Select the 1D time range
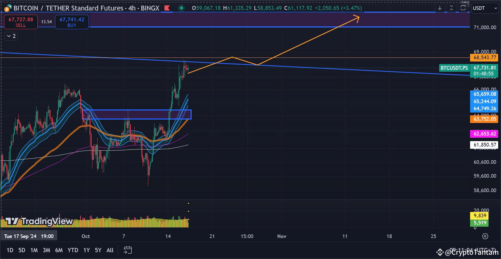The height and width of the screenshot is (259, 501). [10, 250]
